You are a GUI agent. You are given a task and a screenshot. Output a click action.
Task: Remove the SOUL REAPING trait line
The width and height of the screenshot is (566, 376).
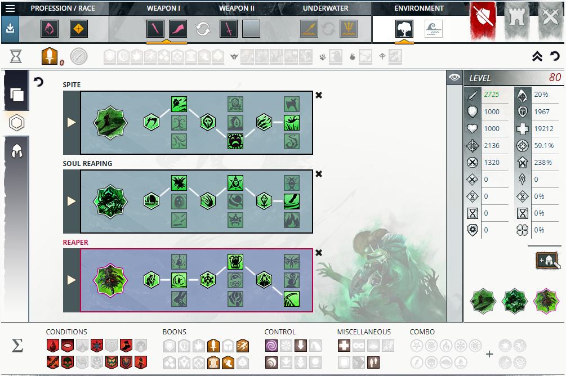(319, 174)
